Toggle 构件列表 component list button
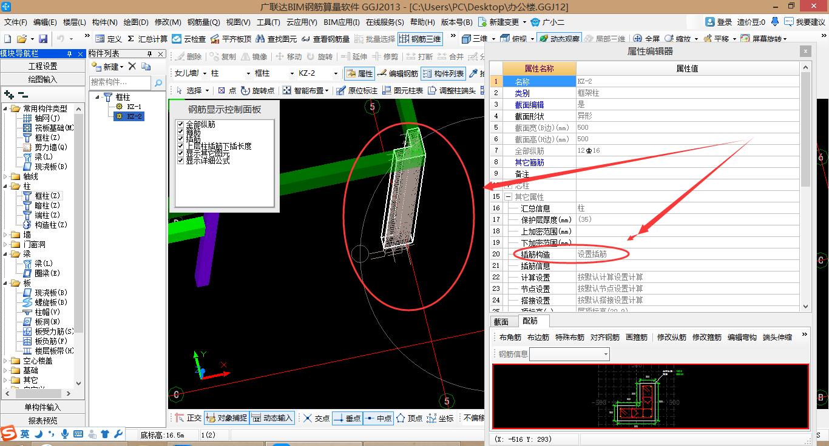Screen dimensions: 829x446 [443, 73]
